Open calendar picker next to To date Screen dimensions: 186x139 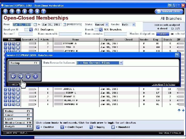click(x=65, y=25)
